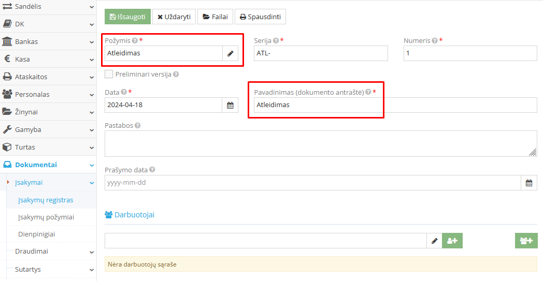Click help icon next to Serija label
The width and height of the screenshot is (543, 281).
tap(276, 40)
